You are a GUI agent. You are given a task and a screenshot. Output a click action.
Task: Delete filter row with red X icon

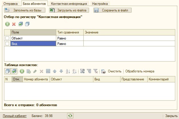point(14,24)
